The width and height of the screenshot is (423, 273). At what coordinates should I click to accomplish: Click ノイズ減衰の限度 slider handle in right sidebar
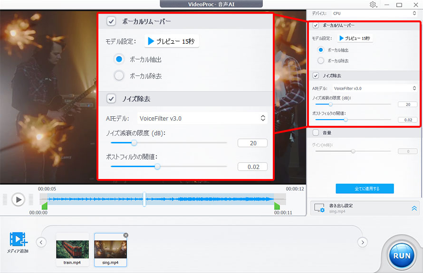[330, 104]
